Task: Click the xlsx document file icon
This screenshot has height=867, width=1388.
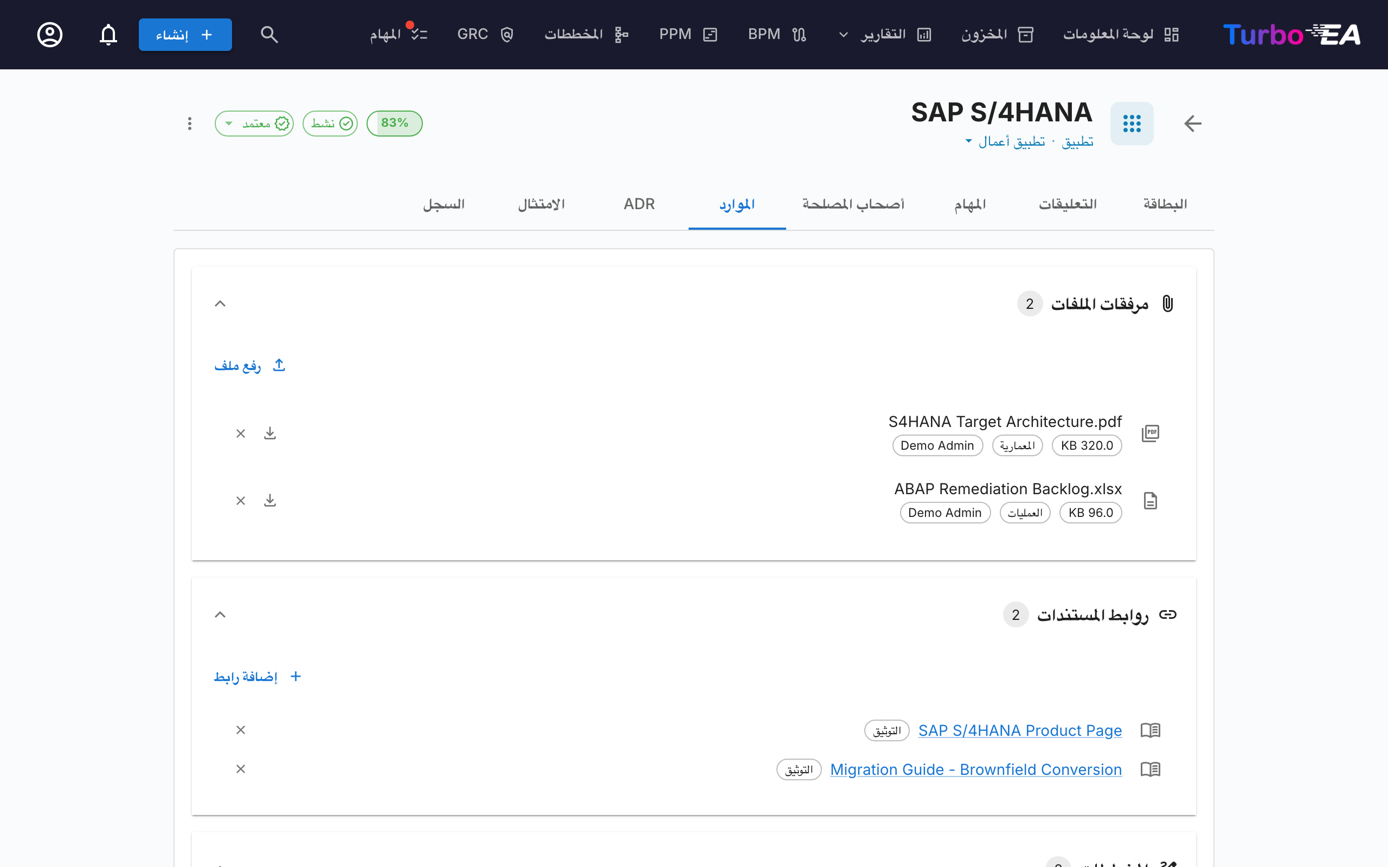Action: pyautogui.click(x=1151, y=501)
